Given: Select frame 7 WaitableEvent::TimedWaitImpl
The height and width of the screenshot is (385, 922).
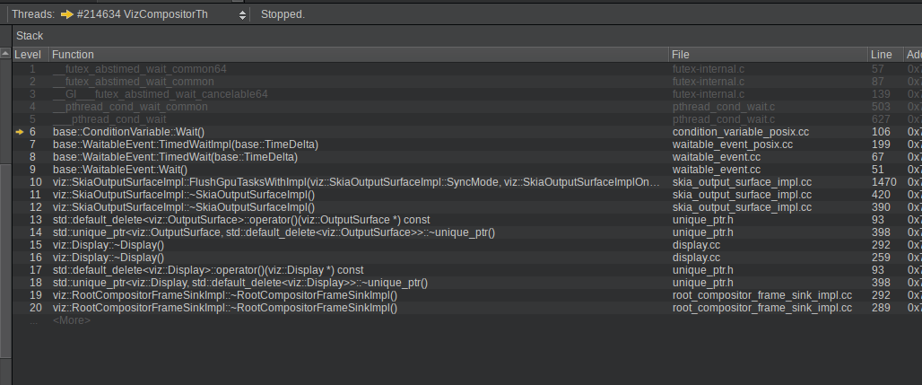Looking at the screenshot, I should 186,144.
